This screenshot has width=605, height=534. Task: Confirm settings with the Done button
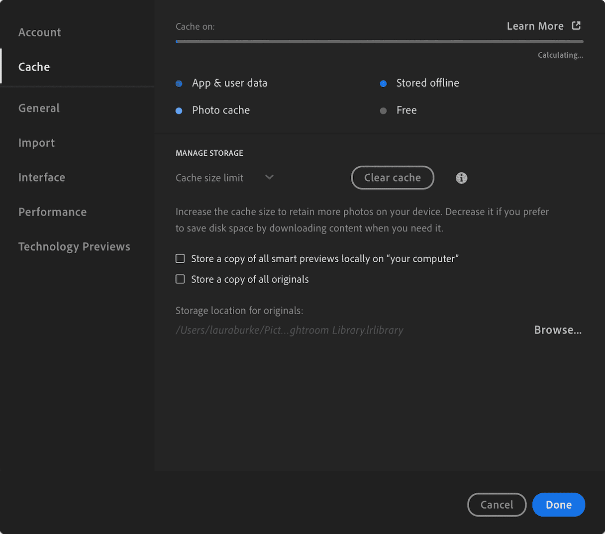click(x=558, y=504)
